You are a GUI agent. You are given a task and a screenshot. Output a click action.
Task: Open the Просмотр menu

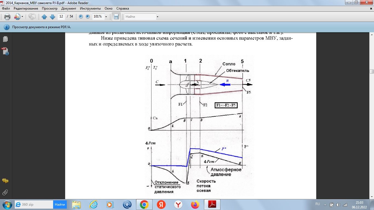tap(50, 8)
